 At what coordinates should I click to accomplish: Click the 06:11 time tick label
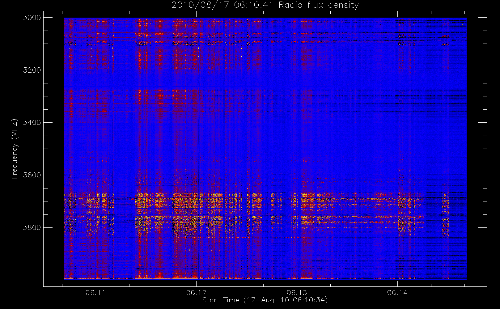coord(95,293)
